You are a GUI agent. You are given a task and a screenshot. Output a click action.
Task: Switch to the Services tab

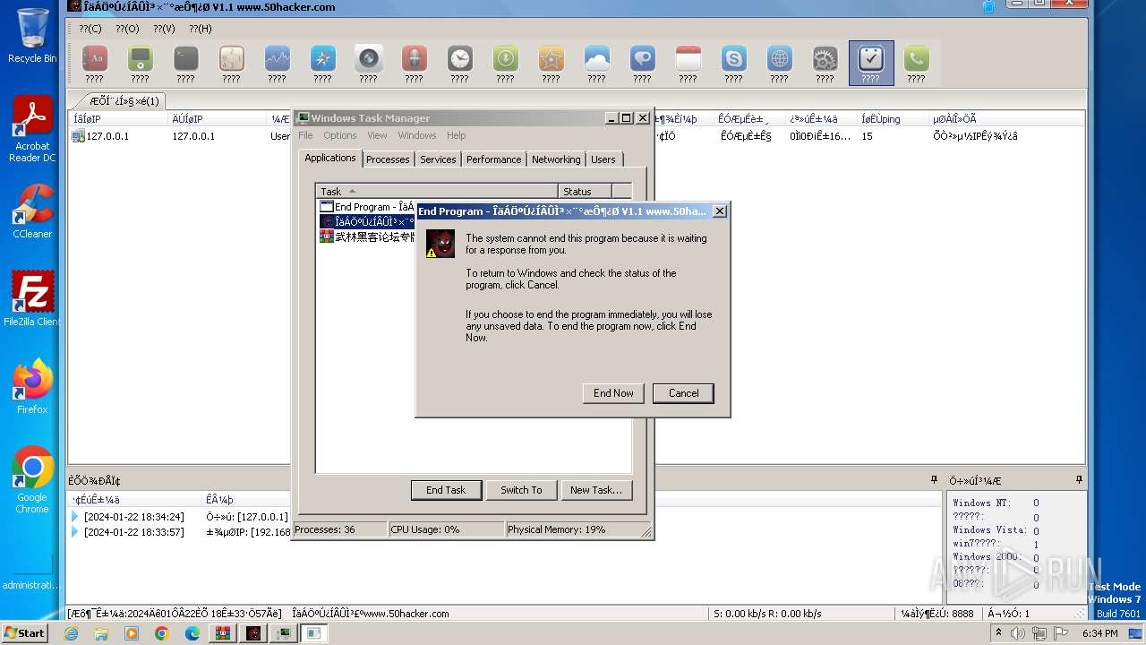[438, 159]
